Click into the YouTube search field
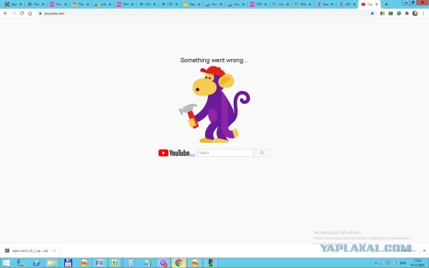Screen dimensions: 429x268 225,153
